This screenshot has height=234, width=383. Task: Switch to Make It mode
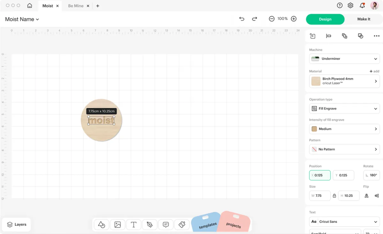tap(364, 19)
